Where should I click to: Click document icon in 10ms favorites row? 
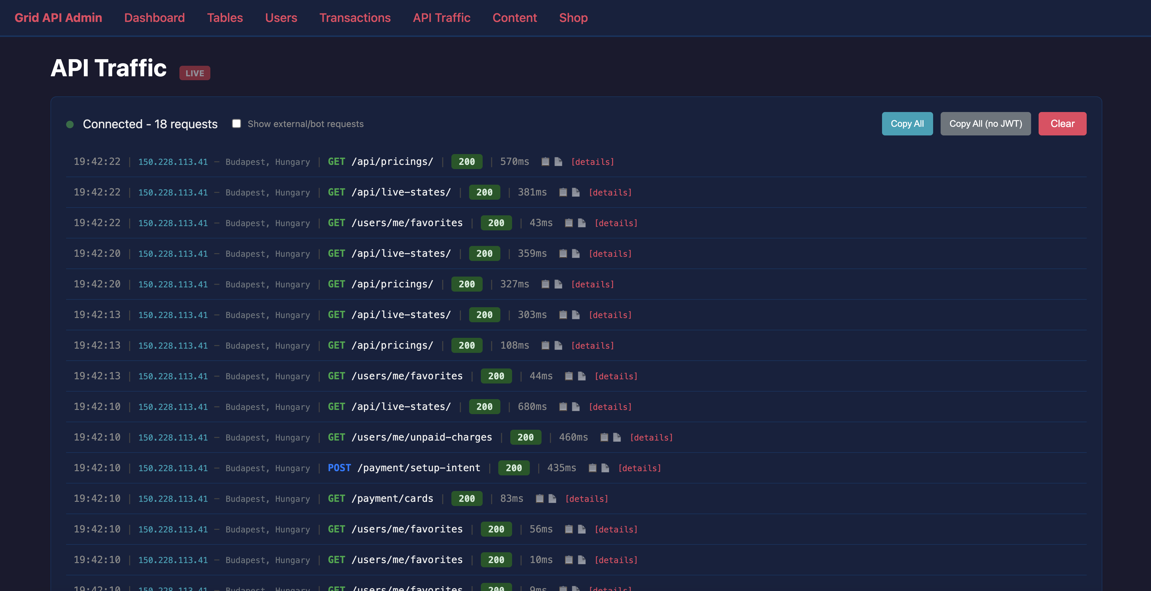pos(582,560)
